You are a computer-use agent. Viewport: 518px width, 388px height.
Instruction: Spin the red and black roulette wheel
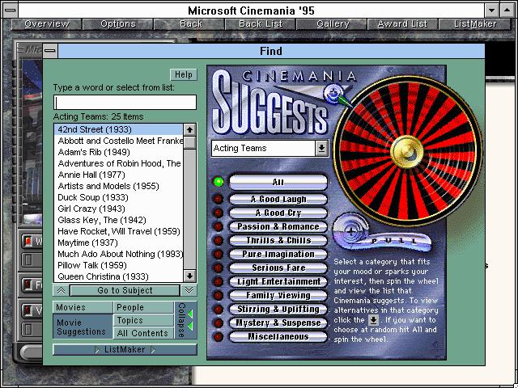[407, 151]
